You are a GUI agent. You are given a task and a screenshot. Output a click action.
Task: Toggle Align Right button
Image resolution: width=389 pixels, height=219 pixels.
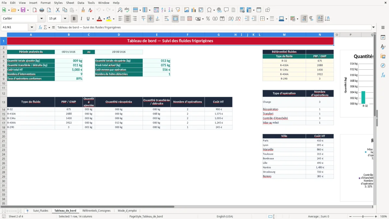pyautogui.click(x=135, y=19)
